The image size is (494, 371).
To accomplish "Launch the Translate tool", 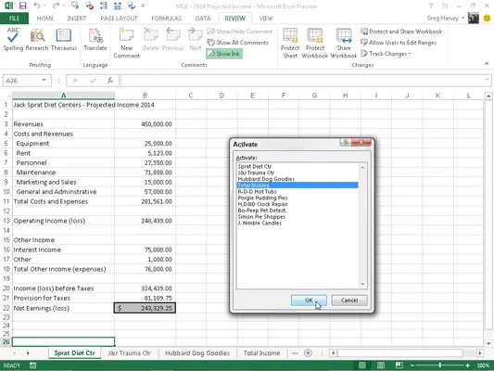I will point(95,39).
